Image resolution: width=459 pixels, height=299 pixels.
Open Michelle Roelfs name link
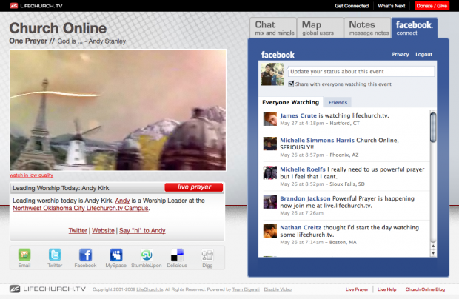(303, 169)
